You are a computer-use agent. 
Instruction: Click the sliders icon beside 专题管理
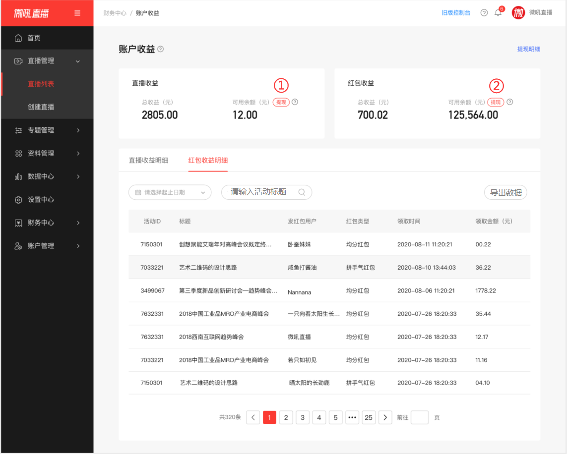(x=18, y=130)
